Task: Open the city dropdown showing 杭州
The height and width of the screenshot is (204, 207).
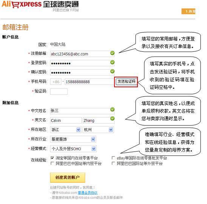Action: tap(98, 130)
